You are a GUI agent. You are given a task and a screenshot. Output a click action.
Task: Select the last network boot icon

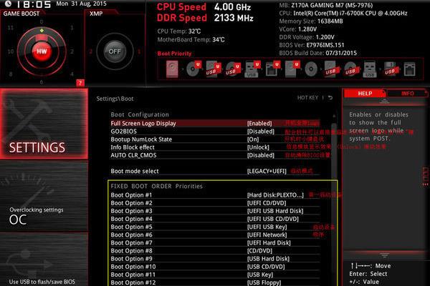409,69
